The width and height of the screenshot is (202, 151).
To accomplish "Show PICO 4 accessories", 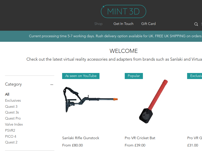I will tap(11, 136).
